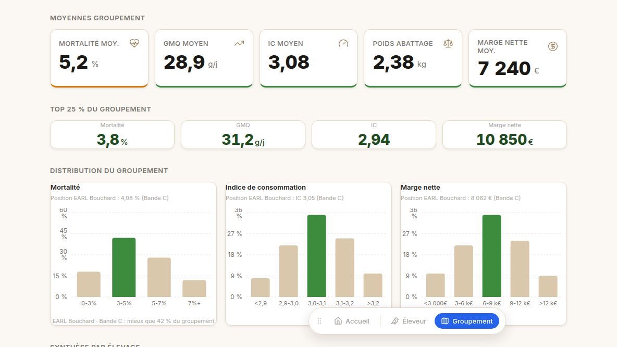
Task: Click the 'Mortalité' distribution chart title
Action: tap(65, 188)
